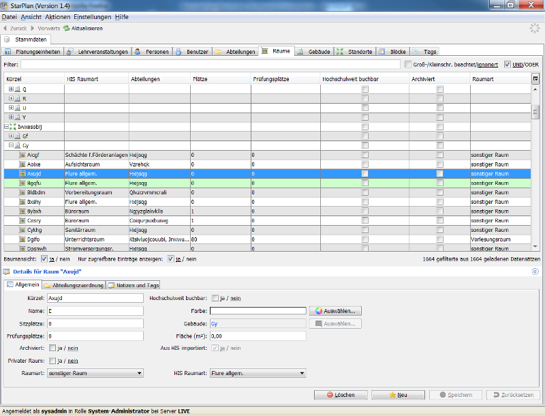Sort table by Kürzel column header

34,79
